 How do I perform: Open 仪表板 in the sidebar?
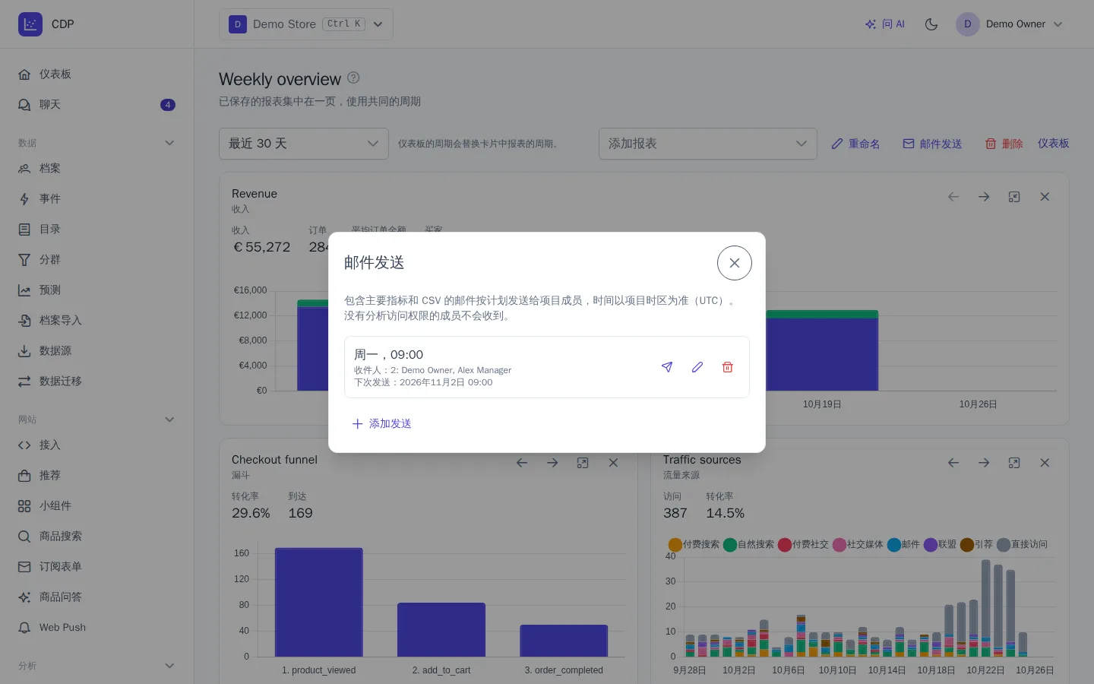pos(97,74)
